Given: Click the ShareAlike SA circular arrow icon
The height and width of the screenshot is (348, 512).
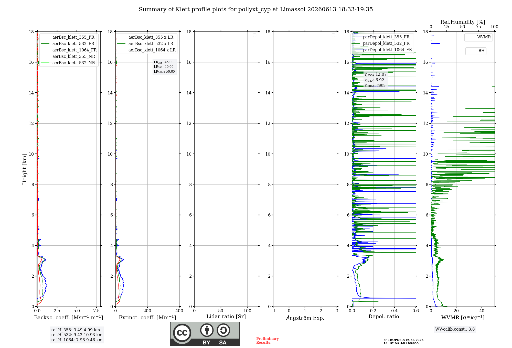Looking at the screenshot, I should [x=223, y=330].
